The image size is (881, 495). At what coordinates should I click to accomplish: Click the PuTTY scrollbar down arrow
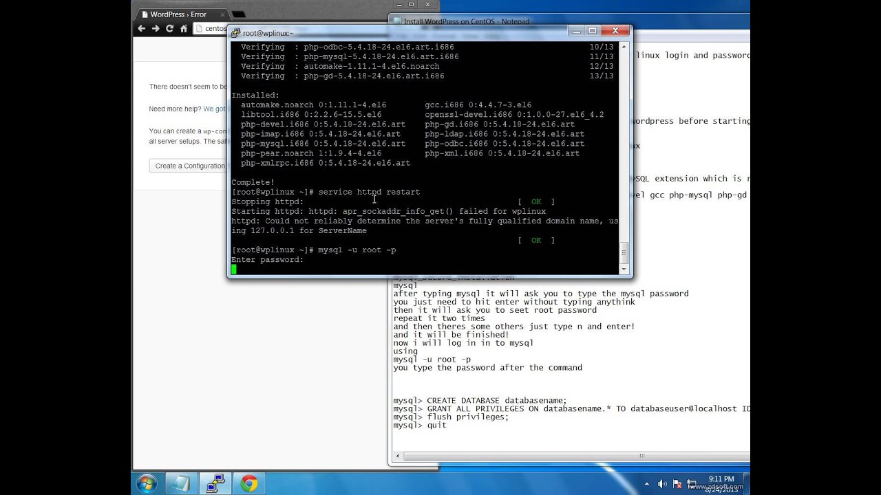coord(625,269)
